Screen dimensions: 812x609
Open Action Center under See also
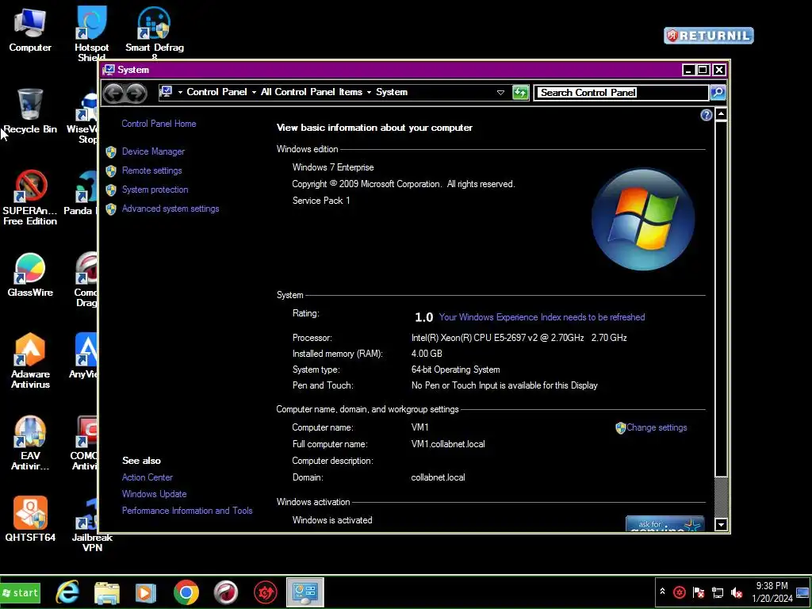pos(147,477)
